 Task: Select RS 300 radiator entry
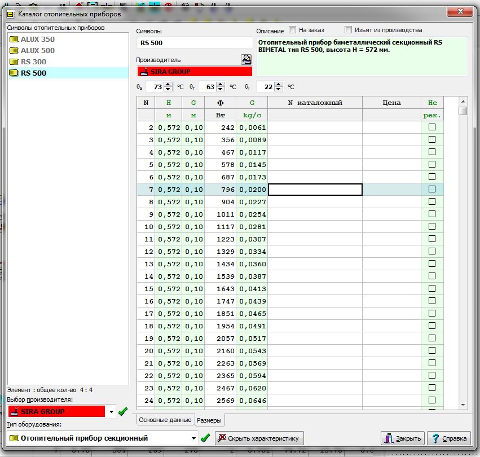33,62
